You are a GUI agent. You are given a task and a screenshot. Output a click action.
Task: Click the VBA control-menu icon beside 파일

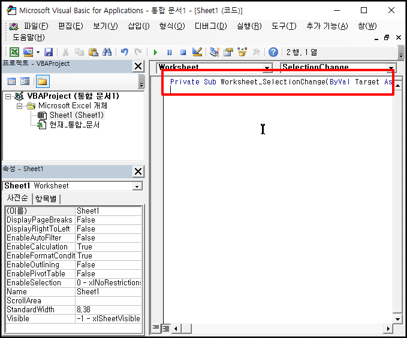[x=14, y=26]
